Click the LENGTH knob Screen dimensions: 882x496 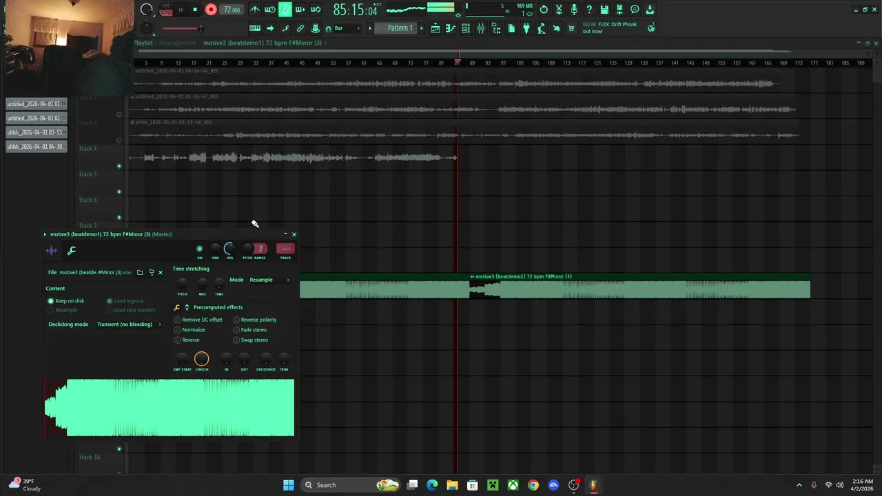coord(201,358)
